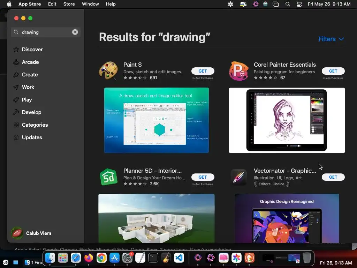View Corel Painter sketch screenshot

[x=287, y=120]
